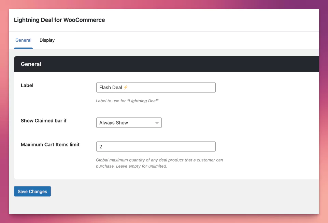The height and width of the screenshot is (223, 328).
Task: Select the dark General section header
Action: coord(166,64)
